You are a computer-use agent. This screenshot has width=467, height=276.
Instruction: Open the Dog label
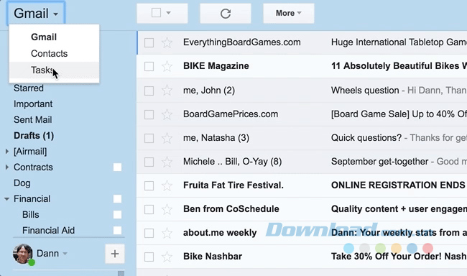[22, 183]
